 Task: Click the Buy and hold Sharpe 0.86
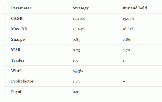[x=126, y=40]
